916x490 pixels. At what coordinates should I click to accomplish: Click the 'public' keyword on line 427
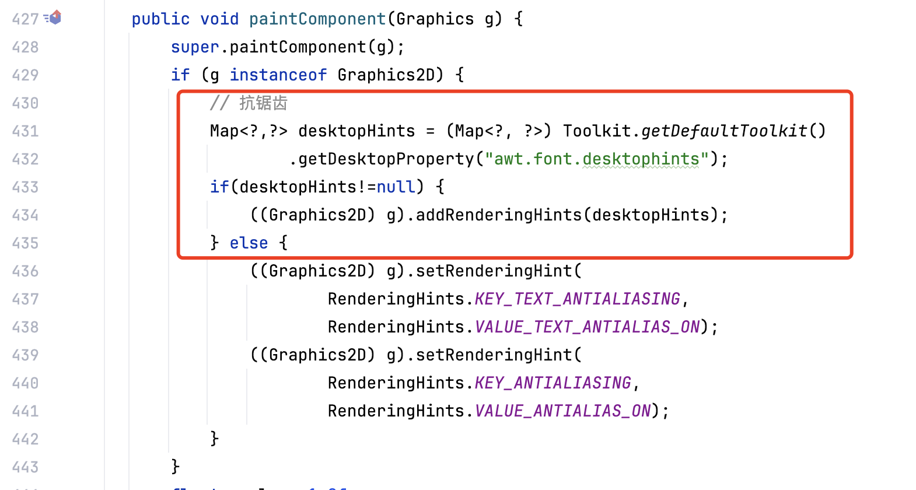pos(160,19)
